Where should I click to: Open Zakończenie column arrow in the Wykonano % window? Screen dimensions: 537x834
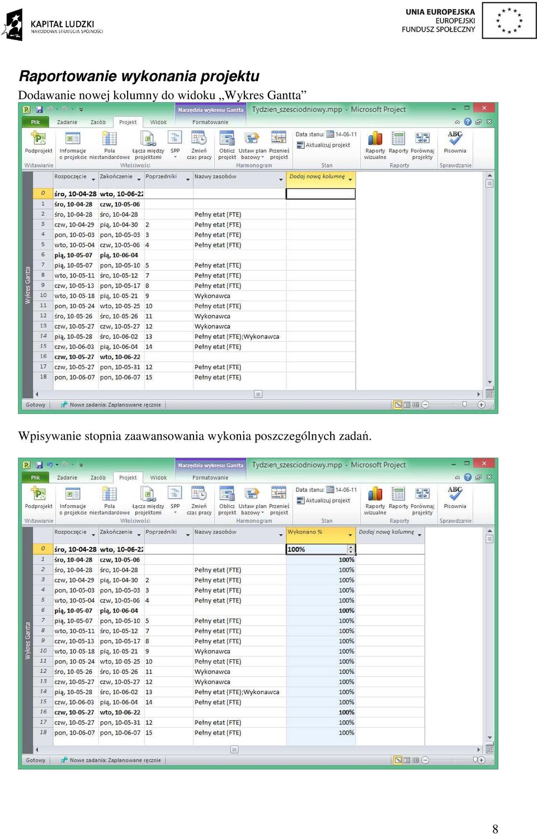(x=139, y=535)
